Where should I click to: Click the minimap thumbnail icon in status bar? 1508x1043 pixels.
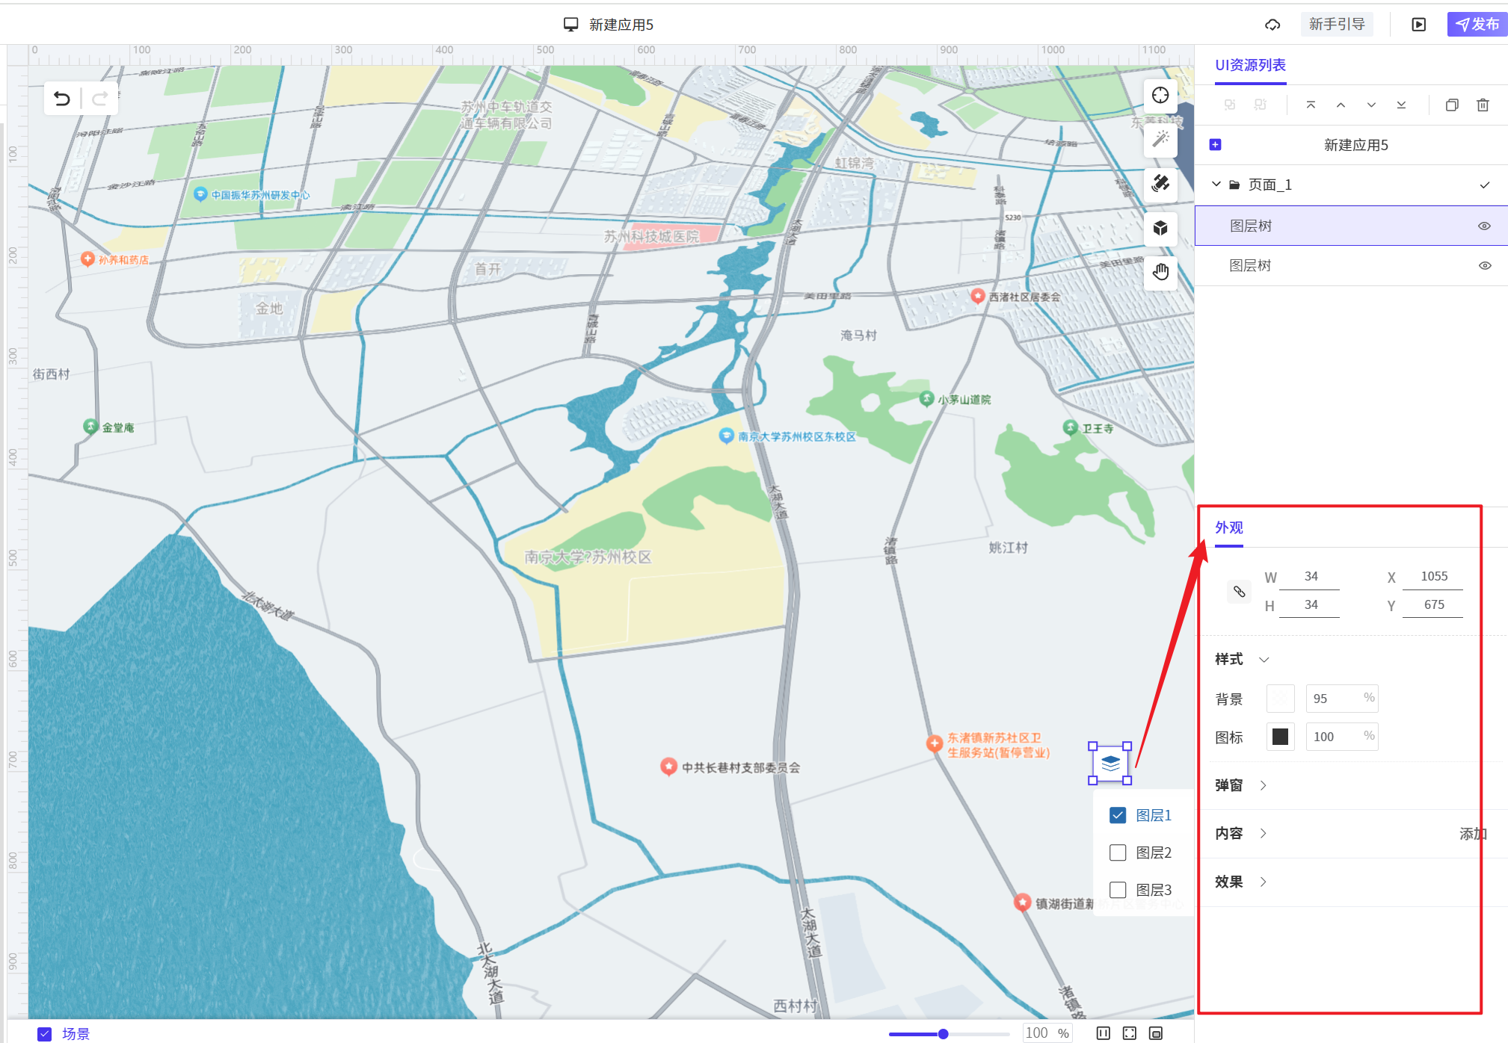pyautogui.click(x=1156, y=1033)
